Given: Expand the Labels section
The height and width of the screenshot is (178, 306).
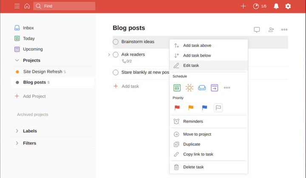Looking at the screenshot, I should click(x=17, y=131).
